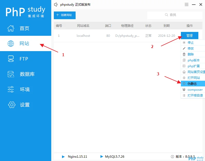Click the localhost domain cell

point(83,36)
